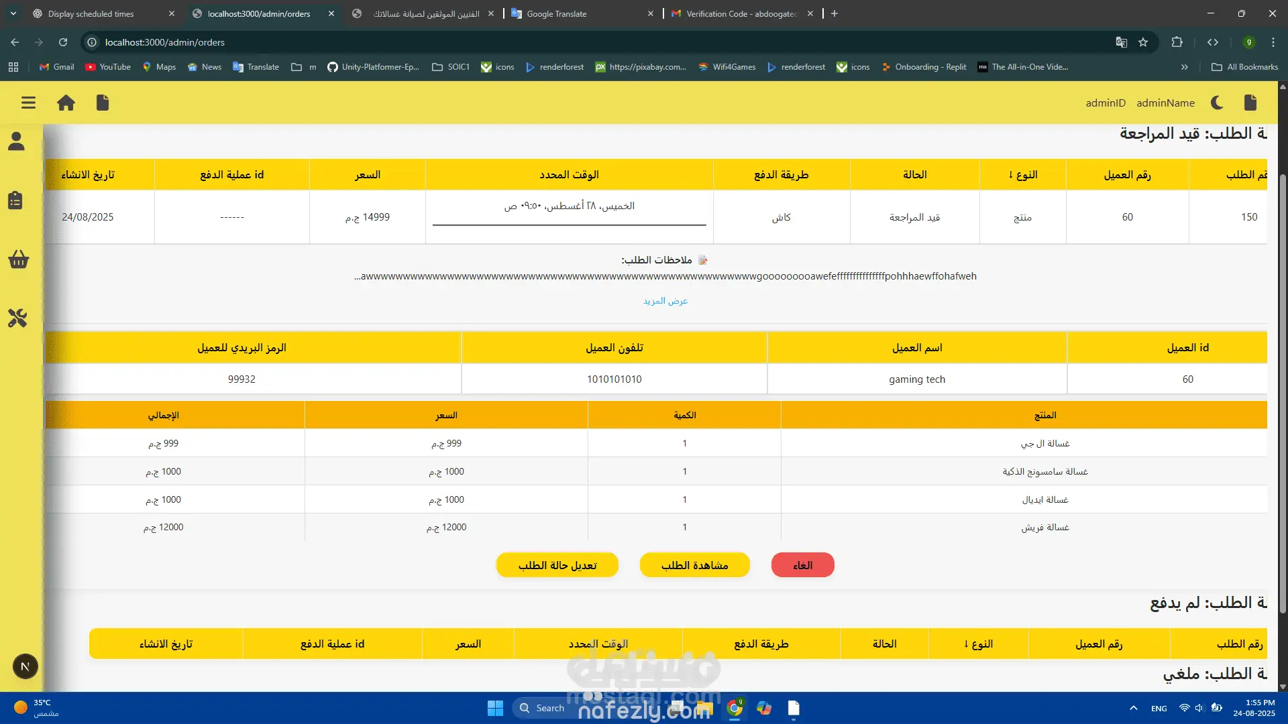Open taskbar clock 1:55 PM
1288x724 pixels.
tap(1253, 708)
